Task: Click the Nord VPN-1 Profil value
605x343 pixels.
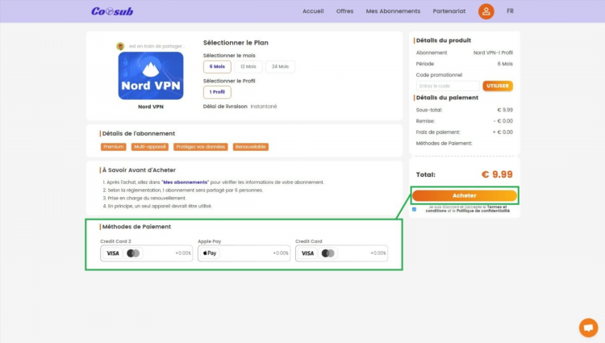Action: click(493, 52)
